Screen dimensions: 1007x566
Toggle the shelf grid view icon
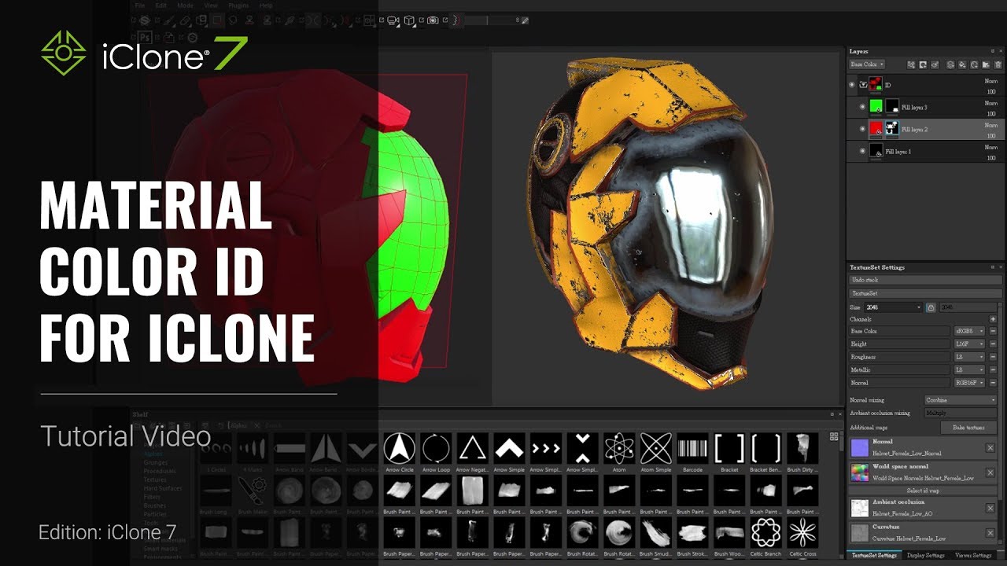point(834,436)
